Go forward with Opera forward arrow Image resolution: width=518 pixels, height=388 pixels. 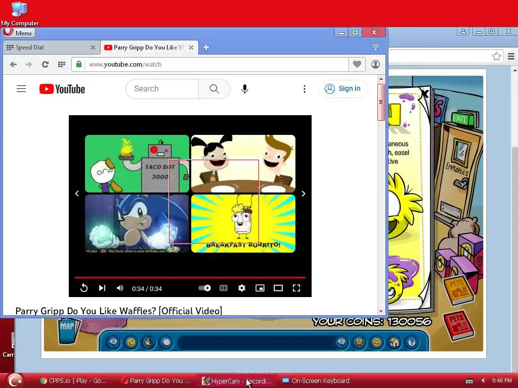pos(29,64)
